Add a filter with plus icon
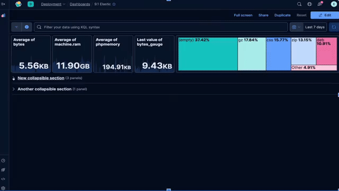Viewport: 339px width, 191px height. 26,27
